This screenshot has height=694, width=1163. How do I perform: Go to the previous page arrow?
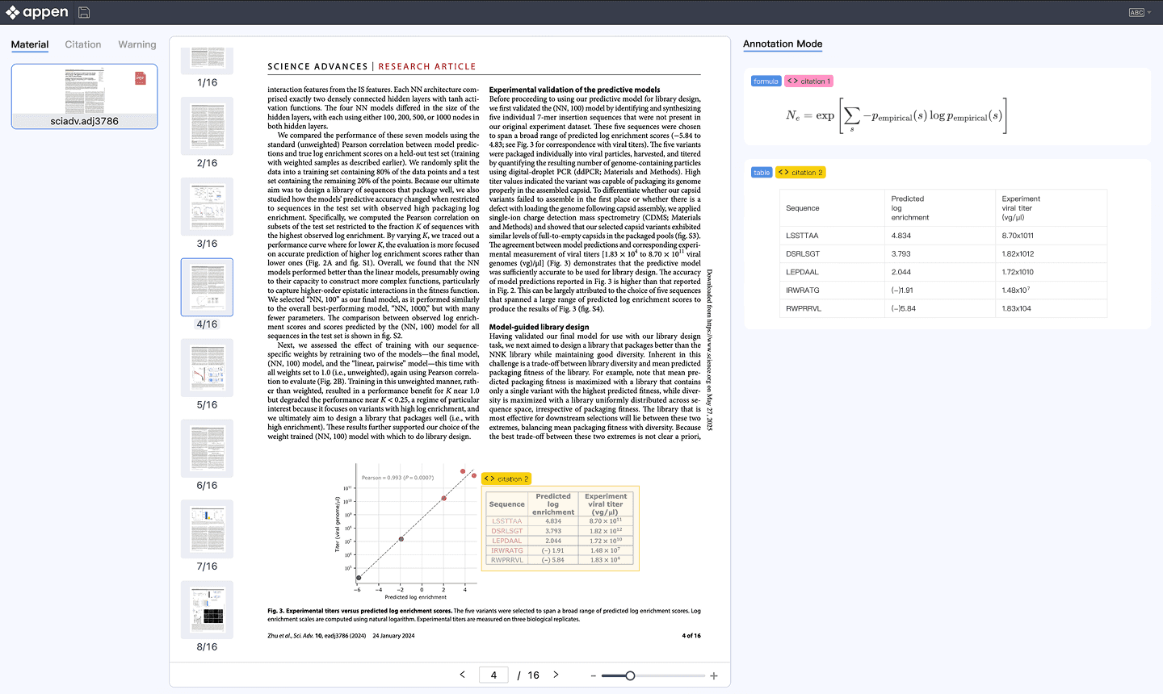pos(463,675)
